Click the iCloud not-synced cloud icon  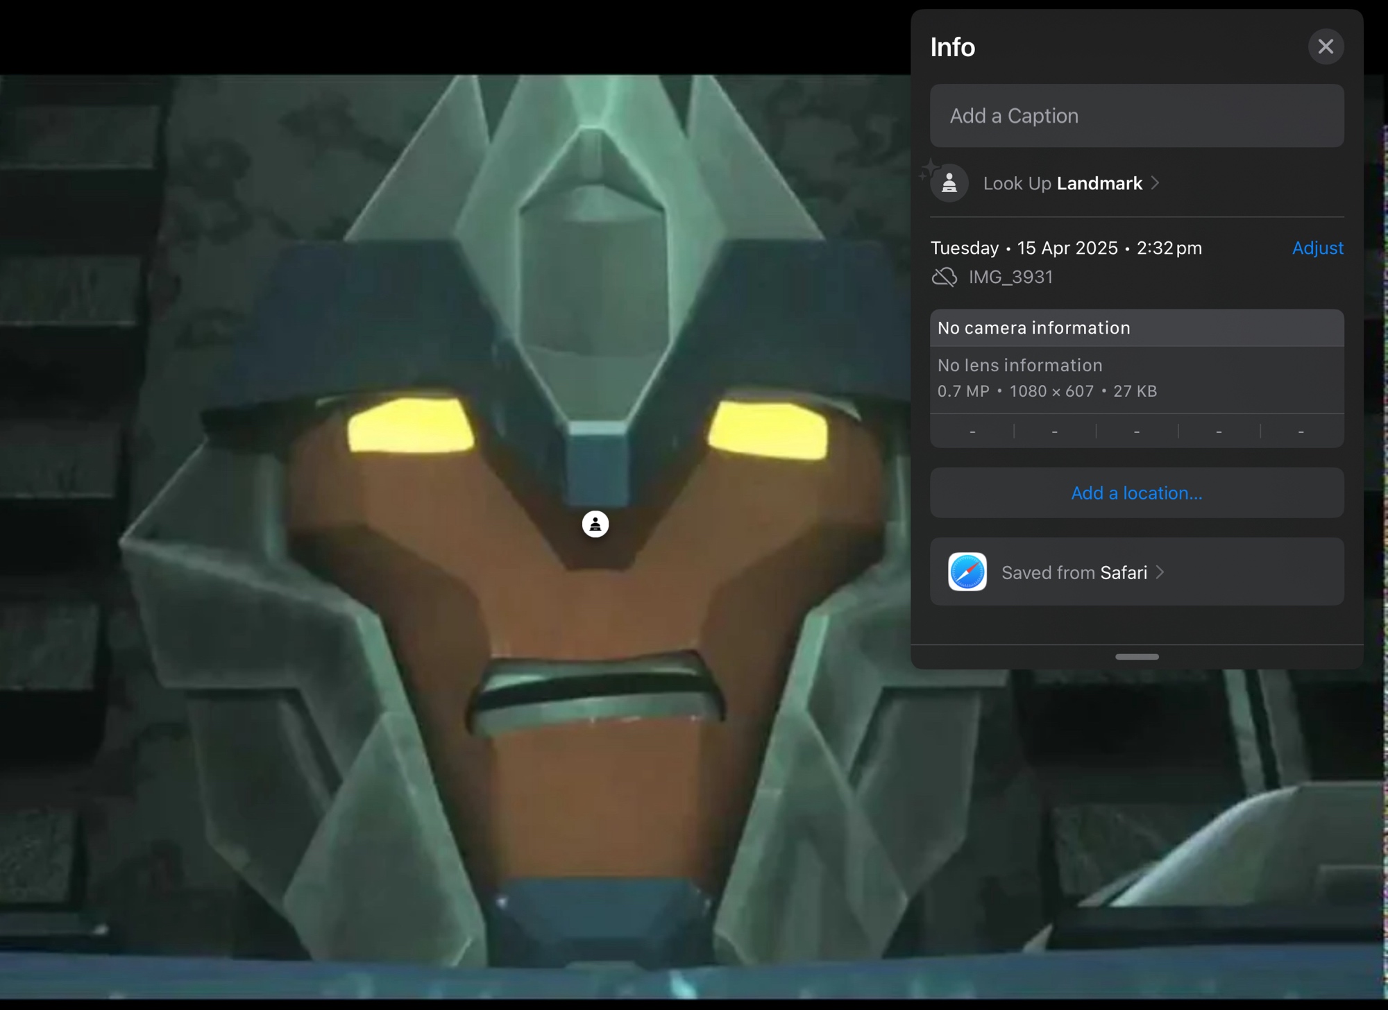(944, 277)
